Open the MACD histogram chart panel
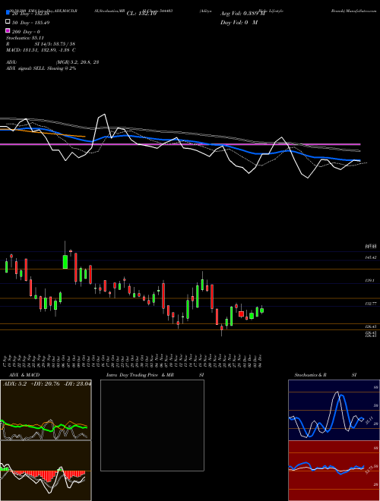380x501 pixels. tap(46, 471)
